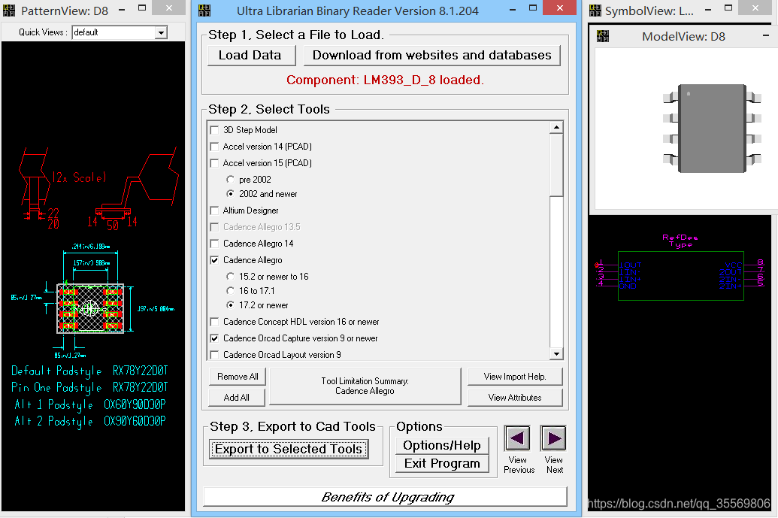Uncheck Cadence Orcad Capture version 9 or newer
Viewport: 778px width, 518px height.
[215, 338]
